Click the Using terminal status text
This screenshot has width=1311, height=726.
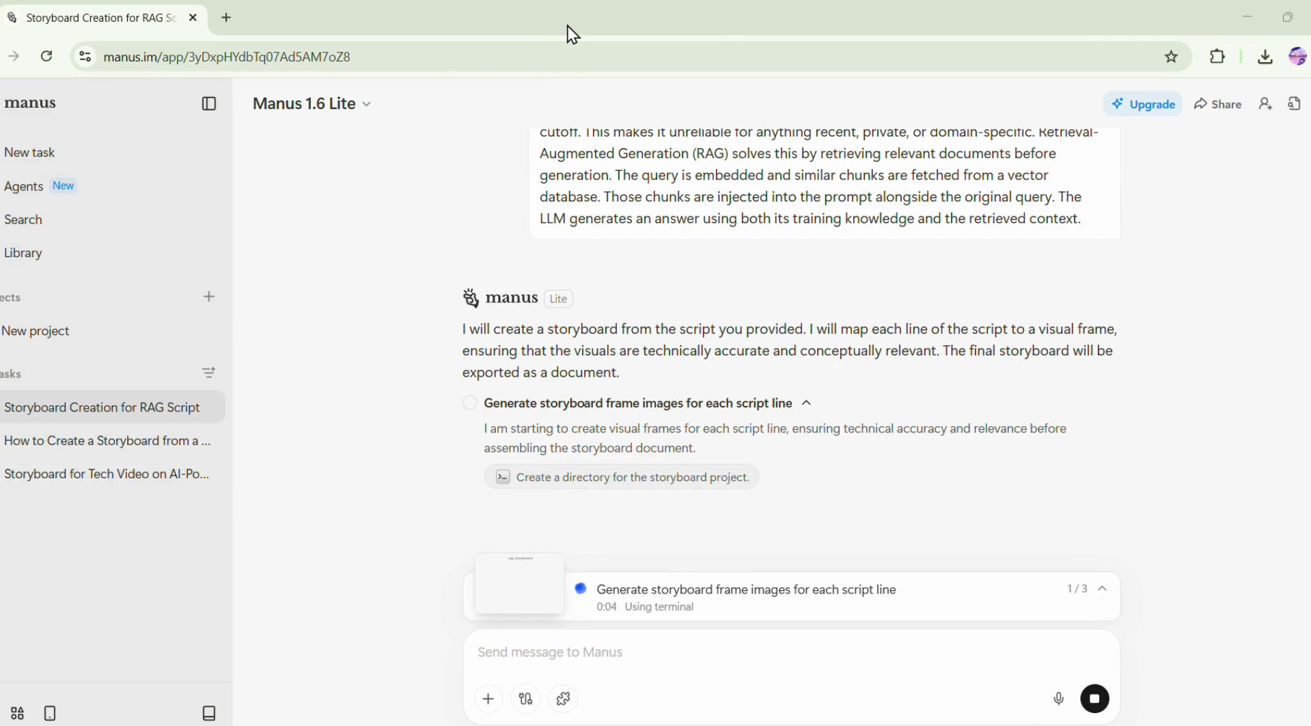tap(659, 607)
